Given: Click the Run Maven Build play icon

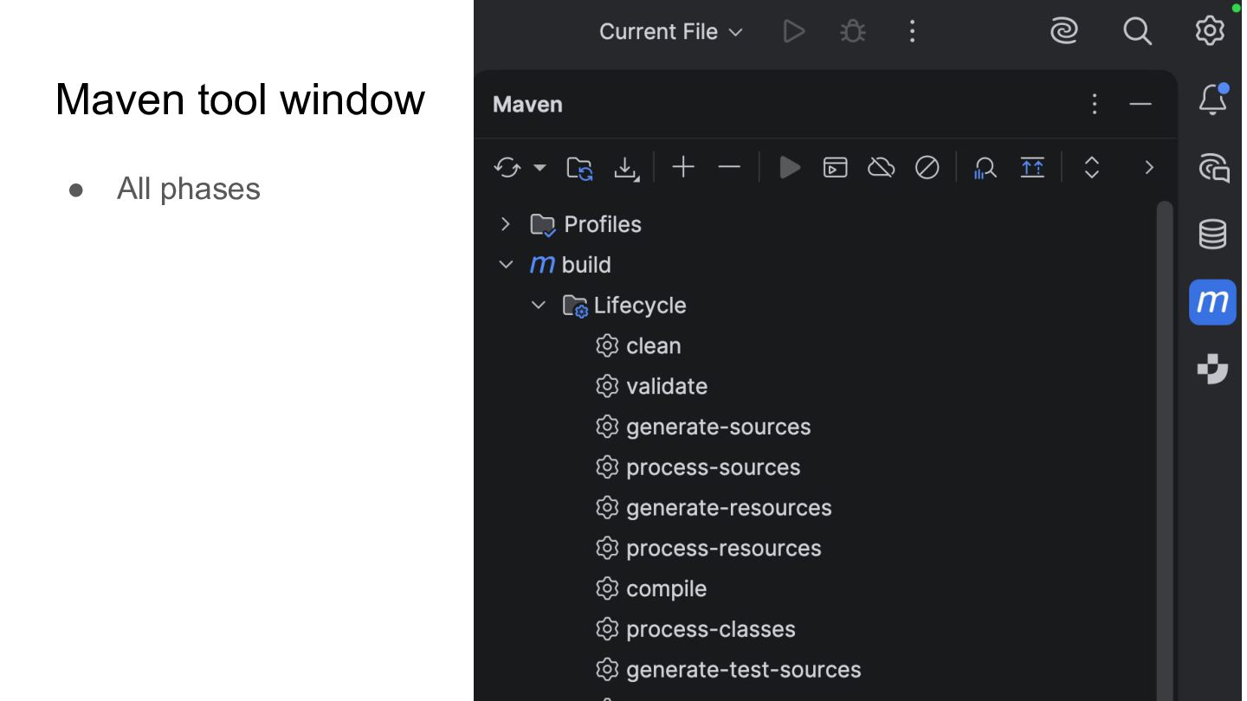Looking at the screenshot, I should coord(790,167).
